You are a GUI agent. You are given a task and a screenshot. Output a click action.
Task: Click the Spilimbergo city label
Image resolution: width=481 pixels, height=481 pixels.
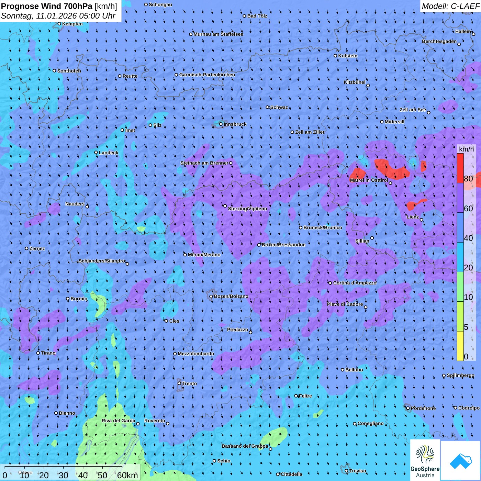click(460, 375)
